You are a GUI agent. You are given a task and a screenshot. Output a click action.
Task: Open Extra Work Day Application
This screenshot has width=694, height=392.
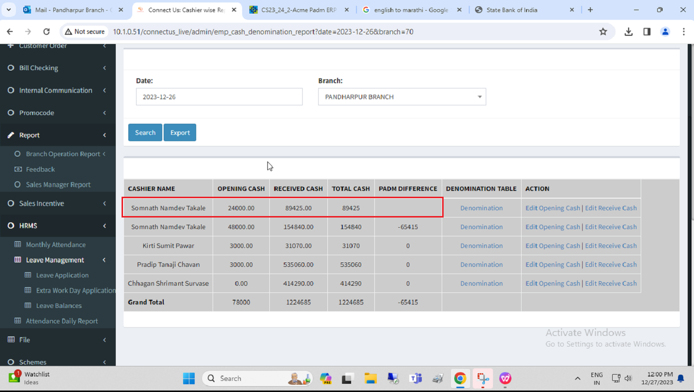click(x=76, y=290)
